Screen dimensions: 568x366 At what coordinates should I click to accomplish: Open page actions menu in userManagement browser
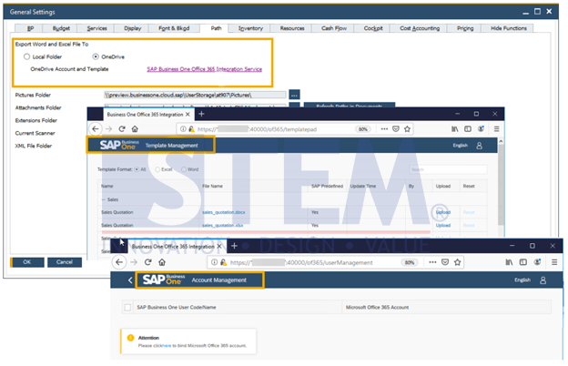432,262
